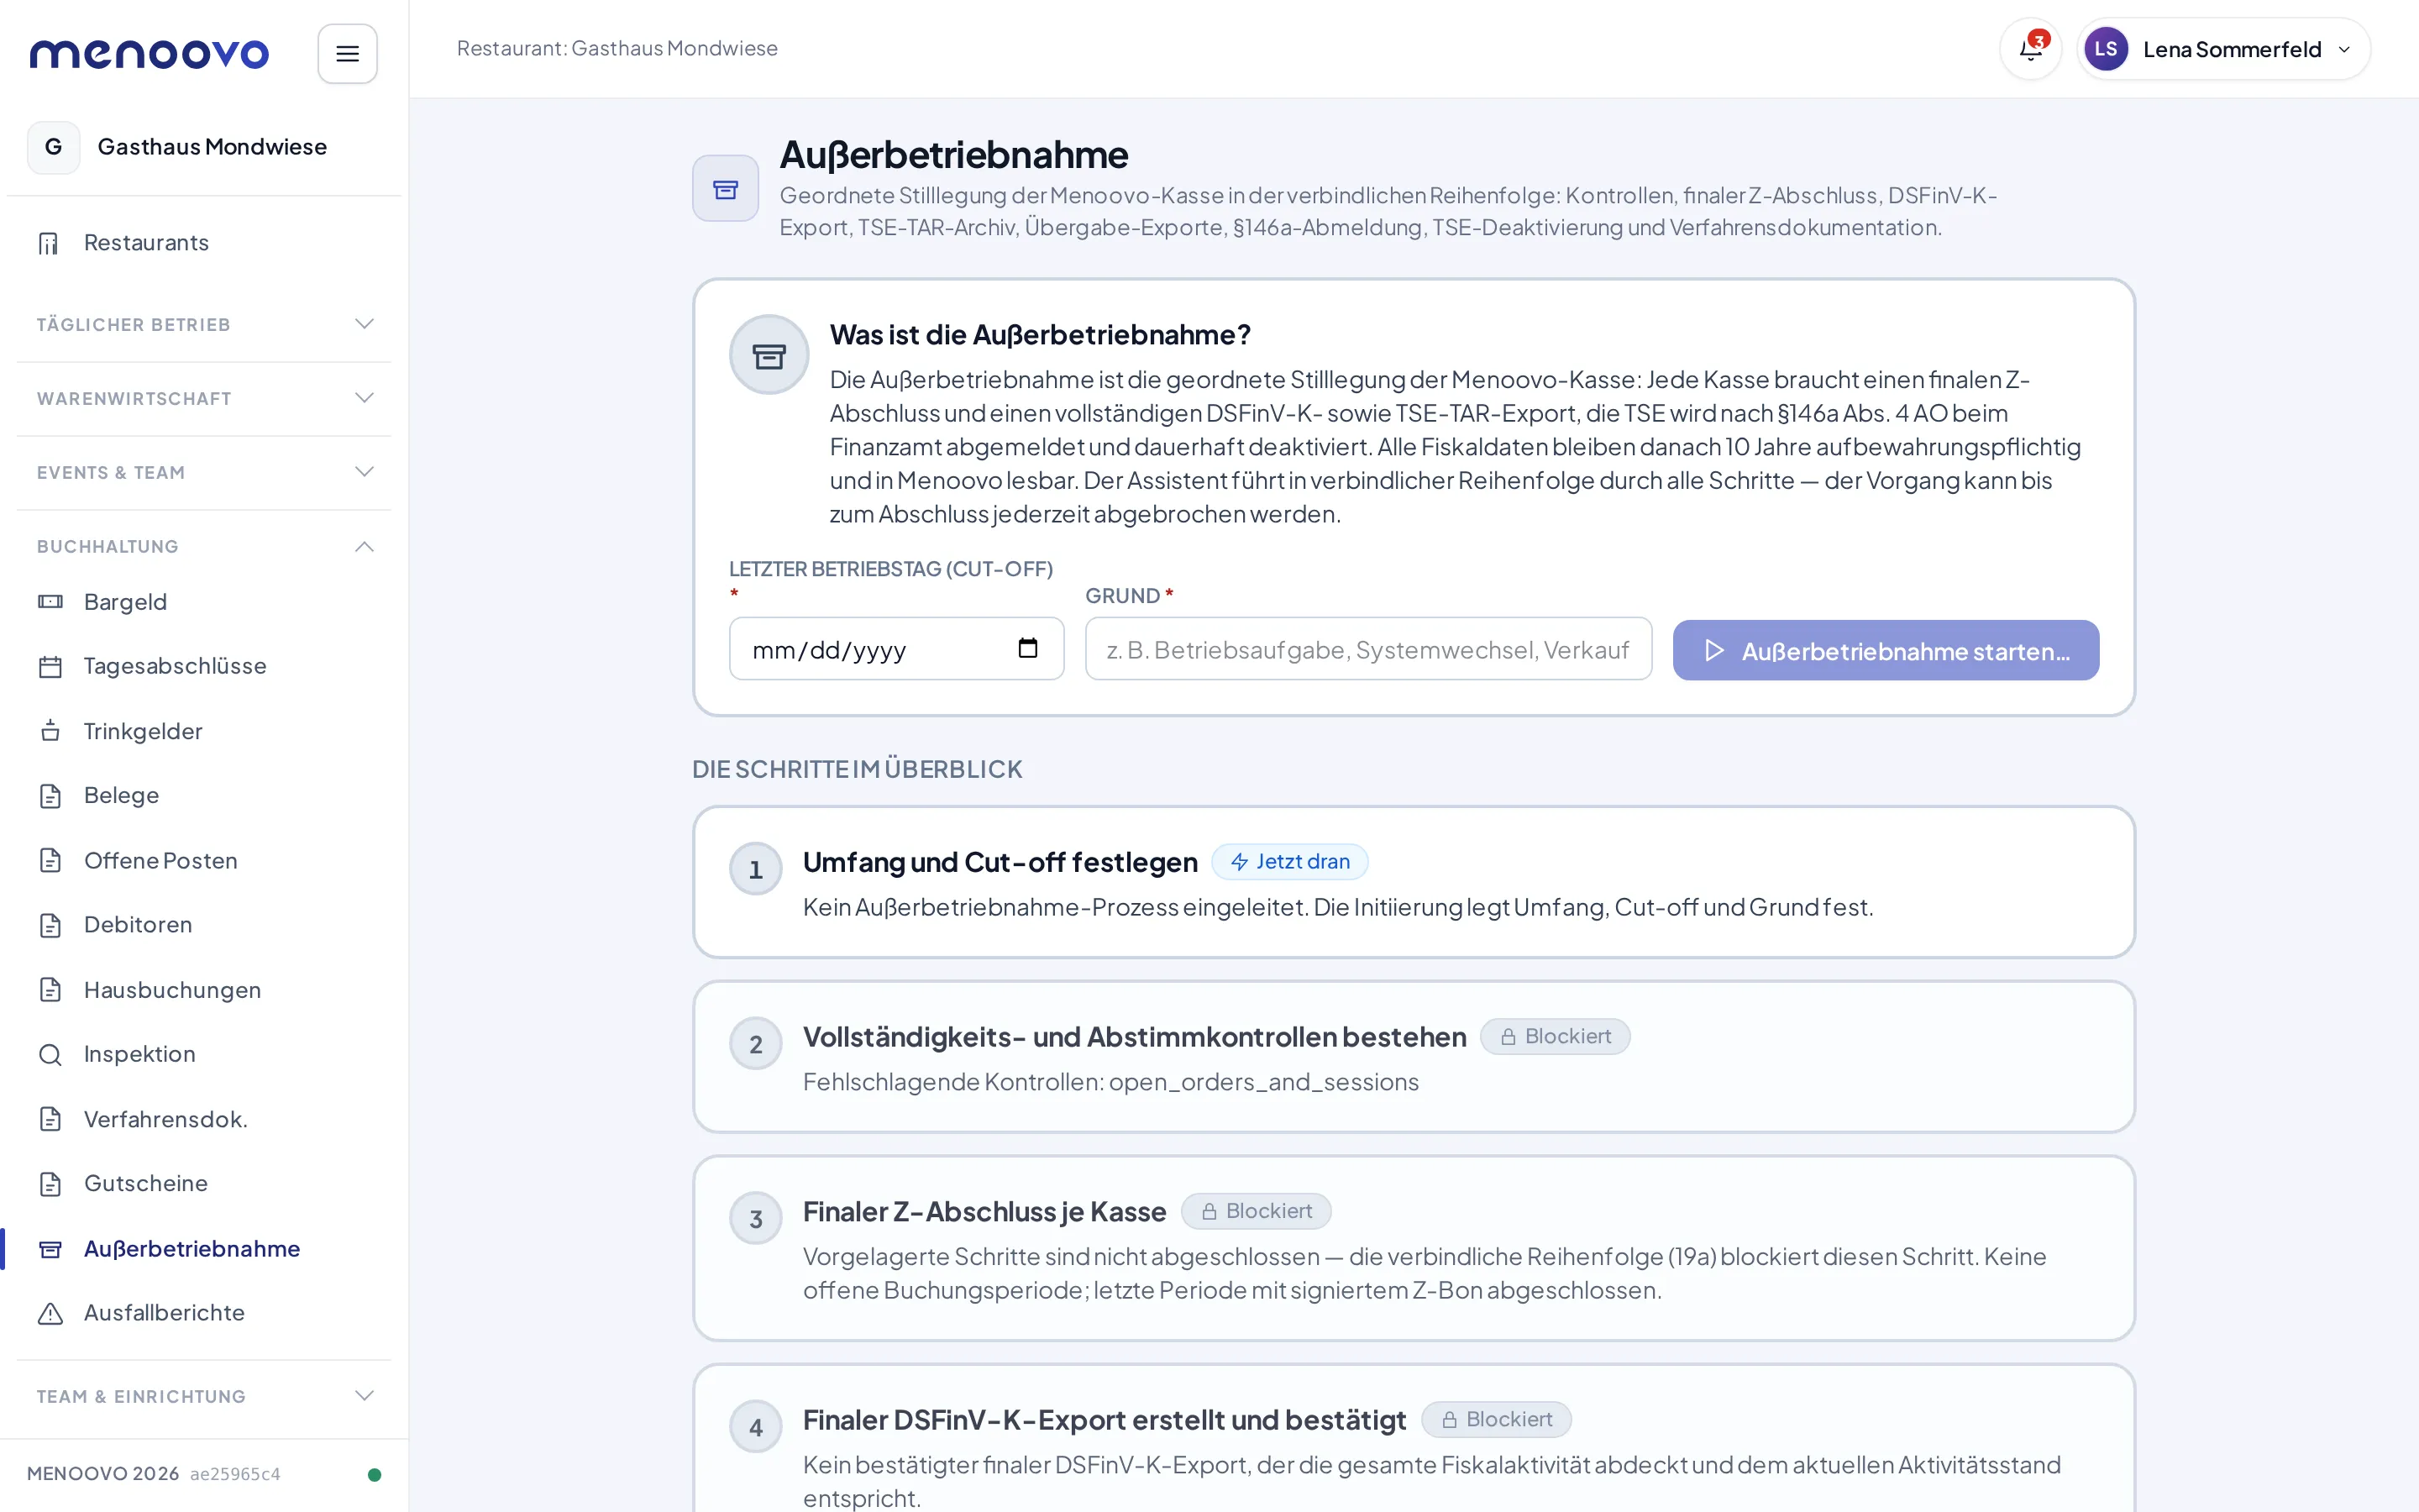Click the Inspektion magnifier icon
The width and height of the screenshot is (2419, 1512).
[x=50, y=1054]
